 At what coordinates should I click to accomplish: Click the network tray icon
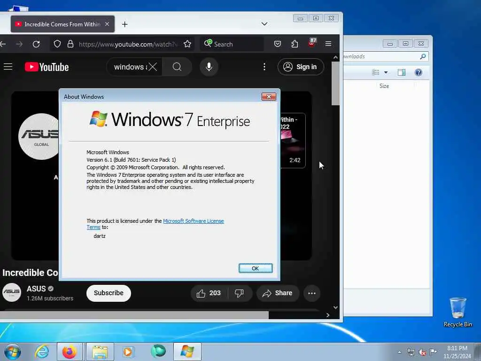point(411,353)
